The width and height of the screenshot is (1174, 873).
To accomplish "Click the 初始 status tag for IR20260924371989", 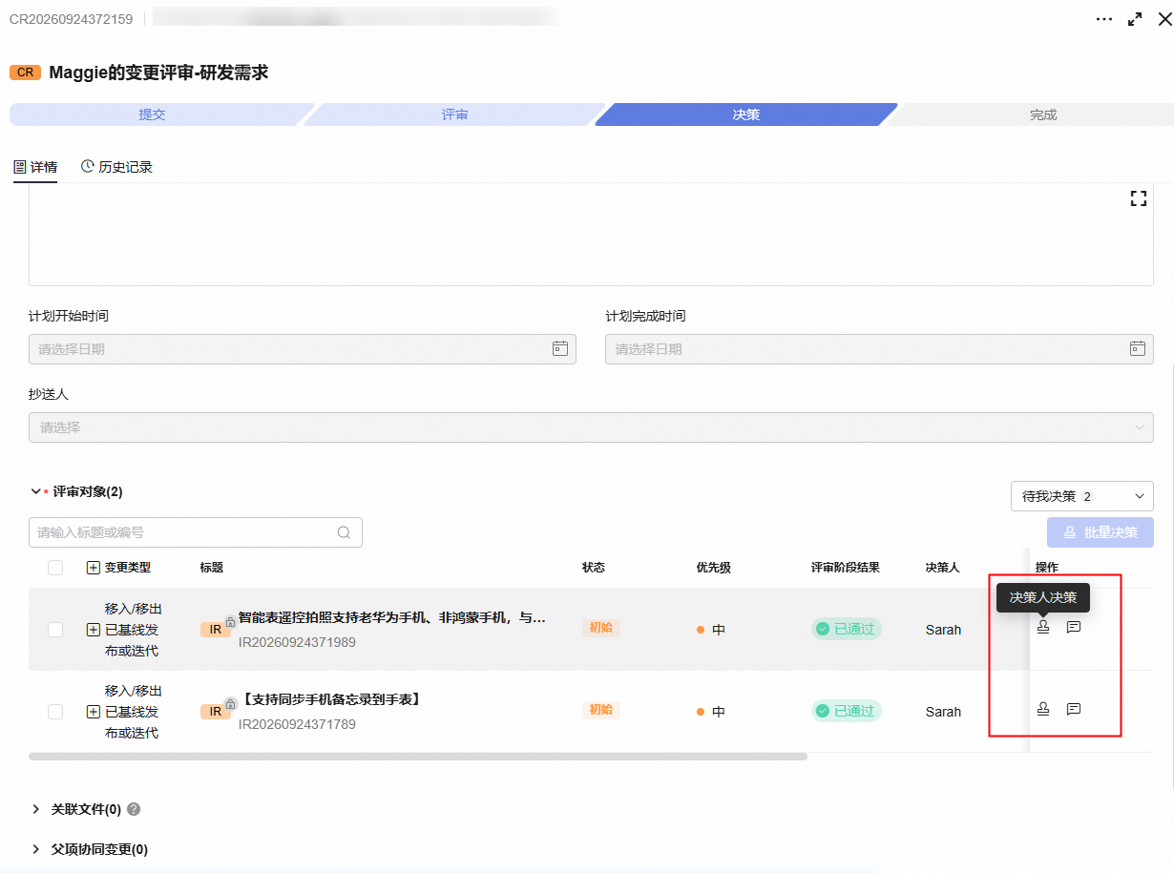I will 601,628.
